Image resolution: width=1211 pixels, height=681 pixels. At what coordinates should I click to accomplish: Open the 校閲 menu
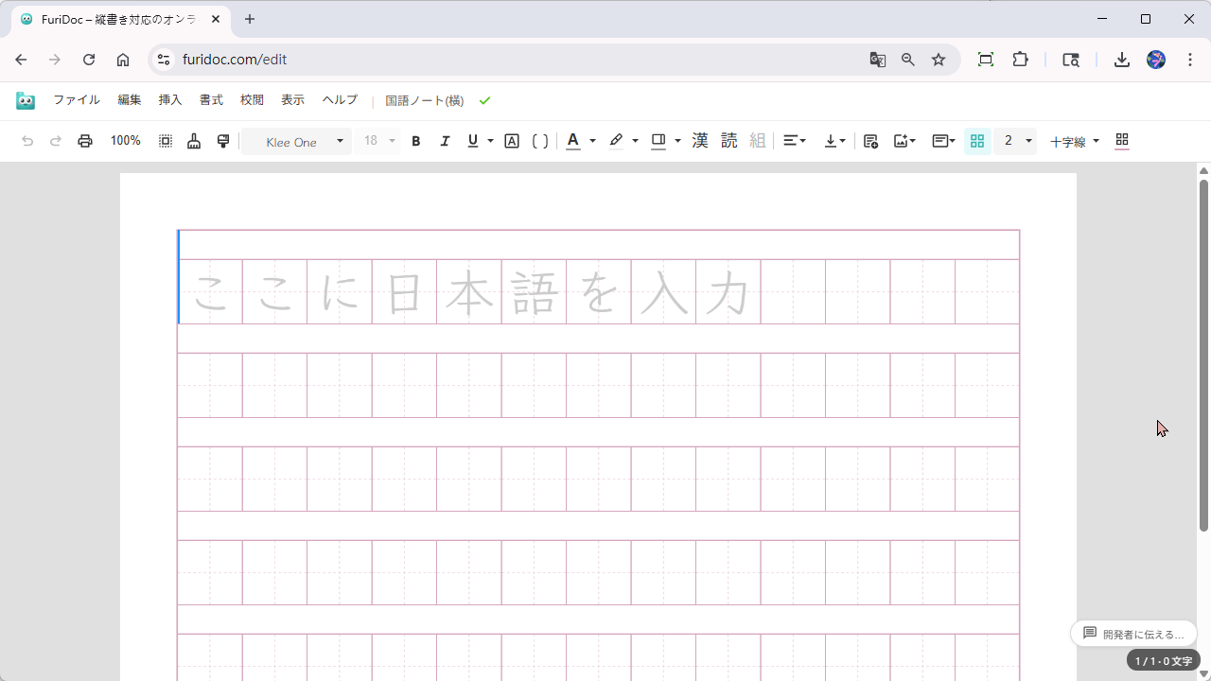click(251, 99)
